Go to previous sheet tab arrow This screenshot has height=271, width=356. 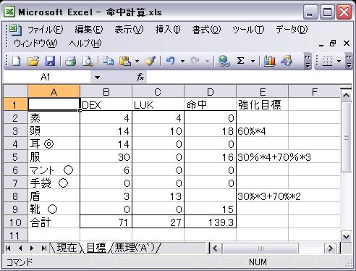[x=20, y=248]
